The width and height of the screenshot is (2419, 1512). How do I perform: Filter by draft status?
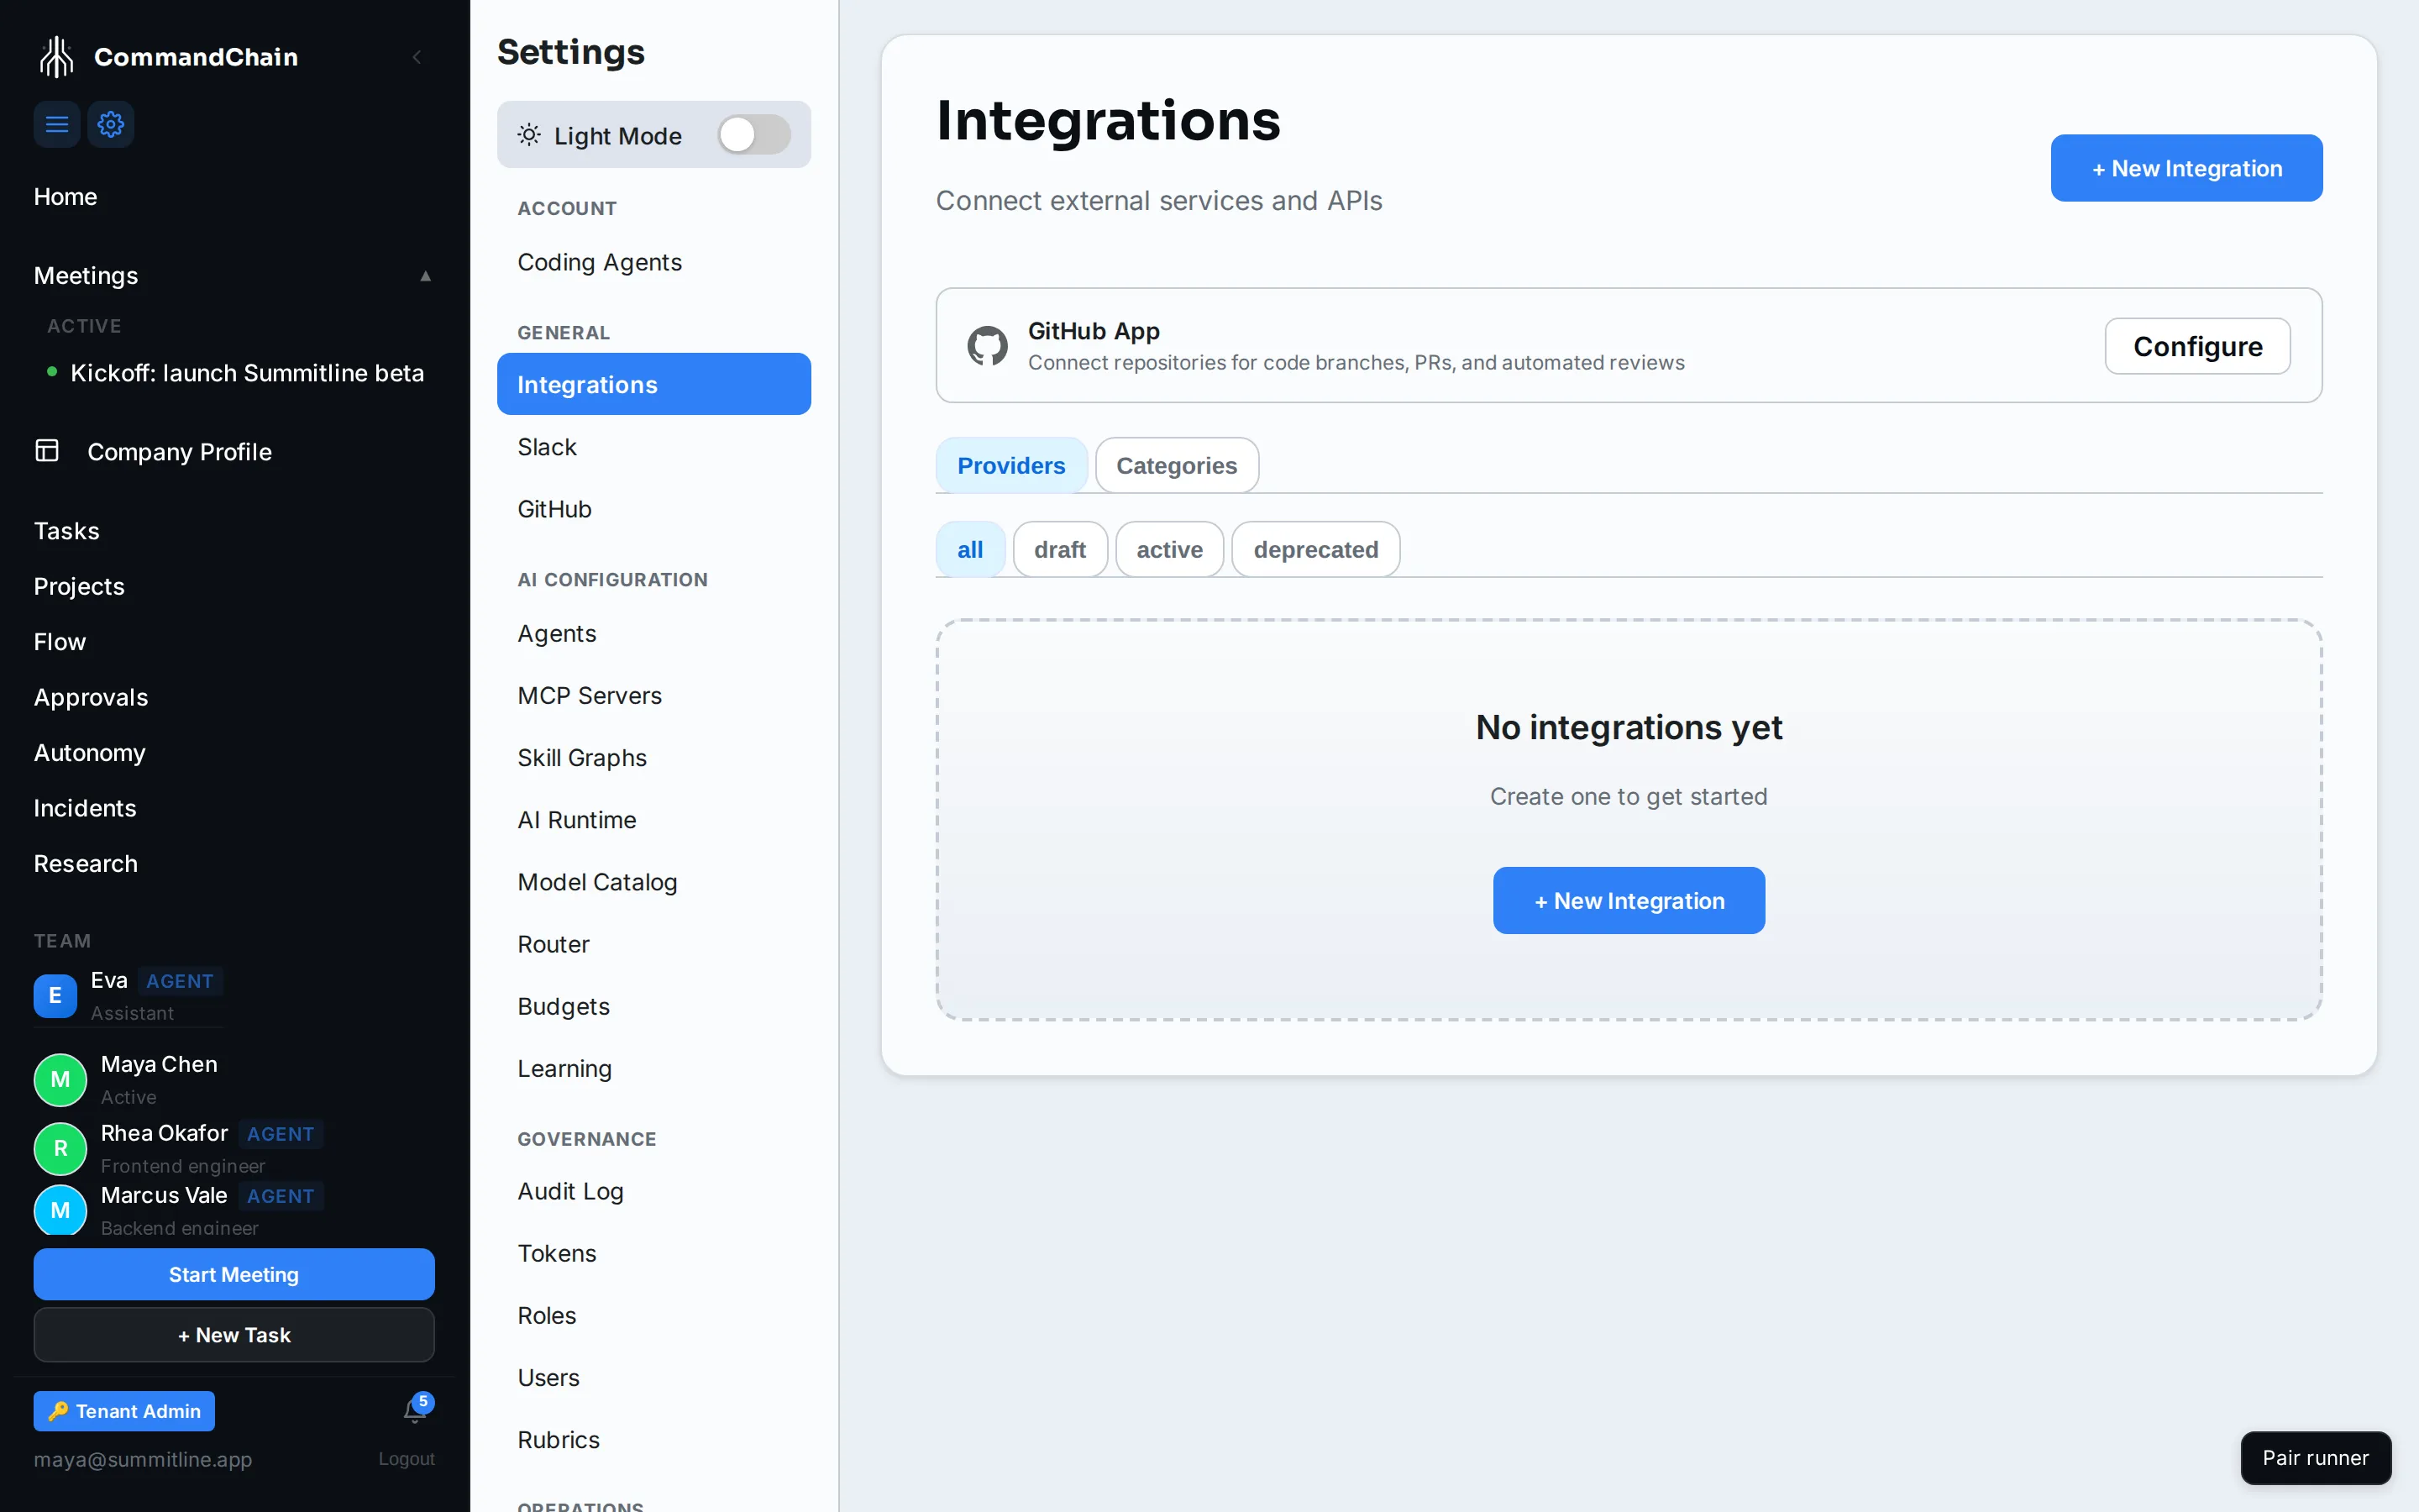tap(1059, 549)
